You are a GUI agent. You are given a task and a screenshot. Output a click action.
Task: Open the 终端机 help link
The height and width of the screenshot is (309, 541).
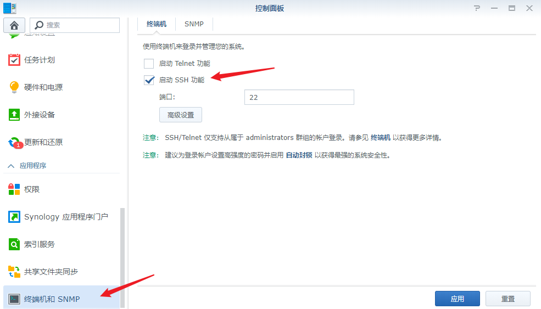381,138
